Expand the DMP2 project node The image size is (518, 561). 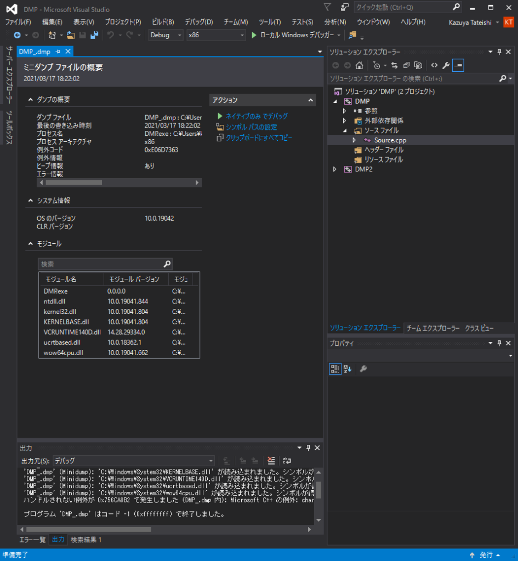click(335, 169)
